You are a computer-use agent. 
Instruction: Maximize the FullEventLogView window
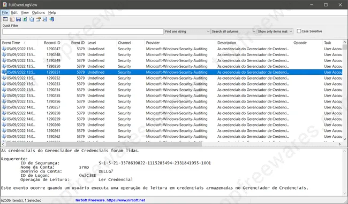(326, 5)
